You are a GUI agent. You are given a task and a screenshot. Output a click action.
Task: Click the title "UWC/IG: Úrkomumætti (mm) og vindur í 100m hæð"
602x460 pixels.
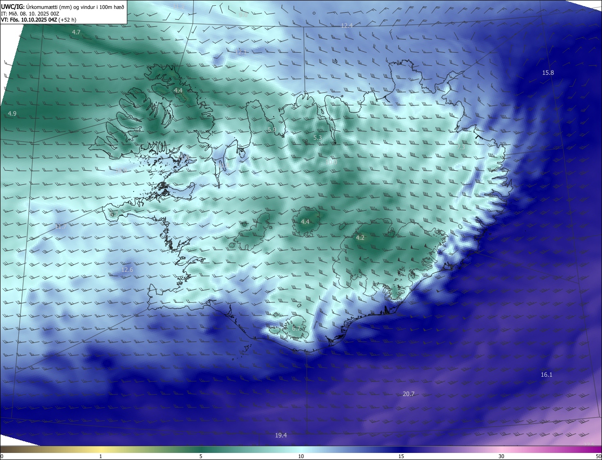pyautogui.click(x=63, y=6)
